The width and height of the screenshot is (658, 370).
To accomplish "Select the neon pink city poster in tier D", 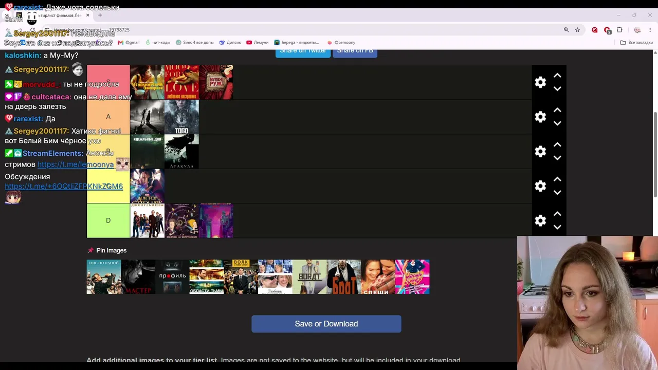I will [216, 220].
